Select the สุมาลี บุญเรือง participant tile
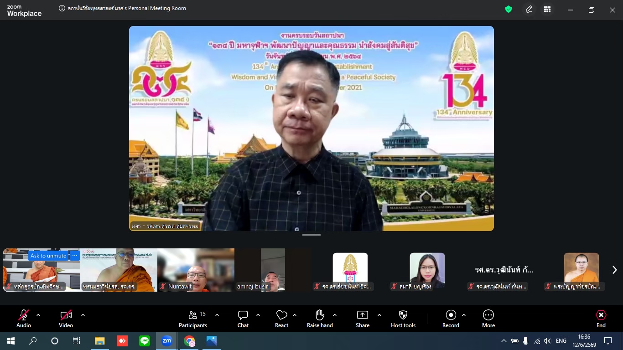The height and width of the screenshot is (350, 623). [427, 270]
